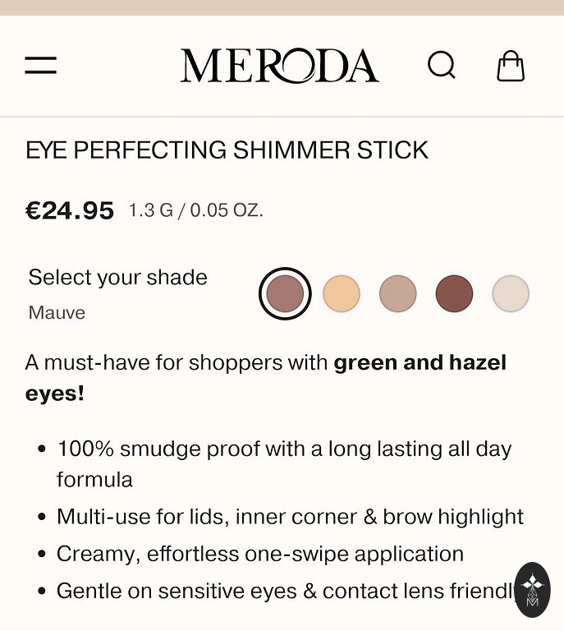The width and height of the screenshot is (564, 631).
Task: Click the 1.3 G / 0.05 OZ. size text
Action: [x=195, y=211]
